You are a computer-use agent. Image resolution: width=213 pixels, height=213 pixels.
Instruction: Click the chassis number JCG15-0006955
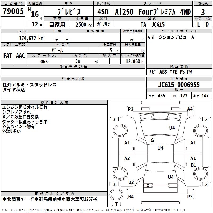click(179, 85)
